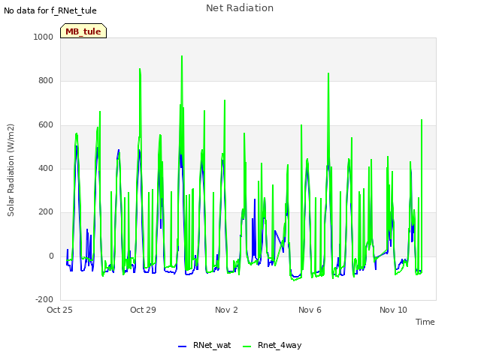The width and height of the screenshot is (481, 360).
Task: Click the Nov 2 x-axis tick label
Action: click(226, 310)
